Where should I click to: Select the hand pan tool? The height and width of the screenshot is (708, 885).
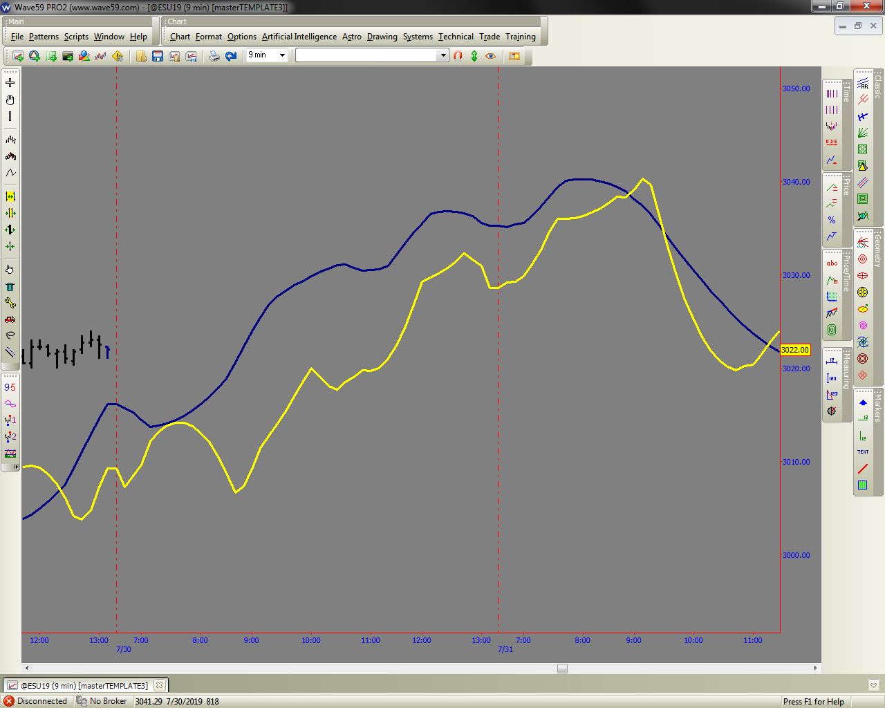[10, 100]
